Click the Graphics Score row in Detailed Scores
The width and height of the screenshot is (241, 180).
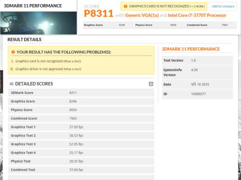81,101
